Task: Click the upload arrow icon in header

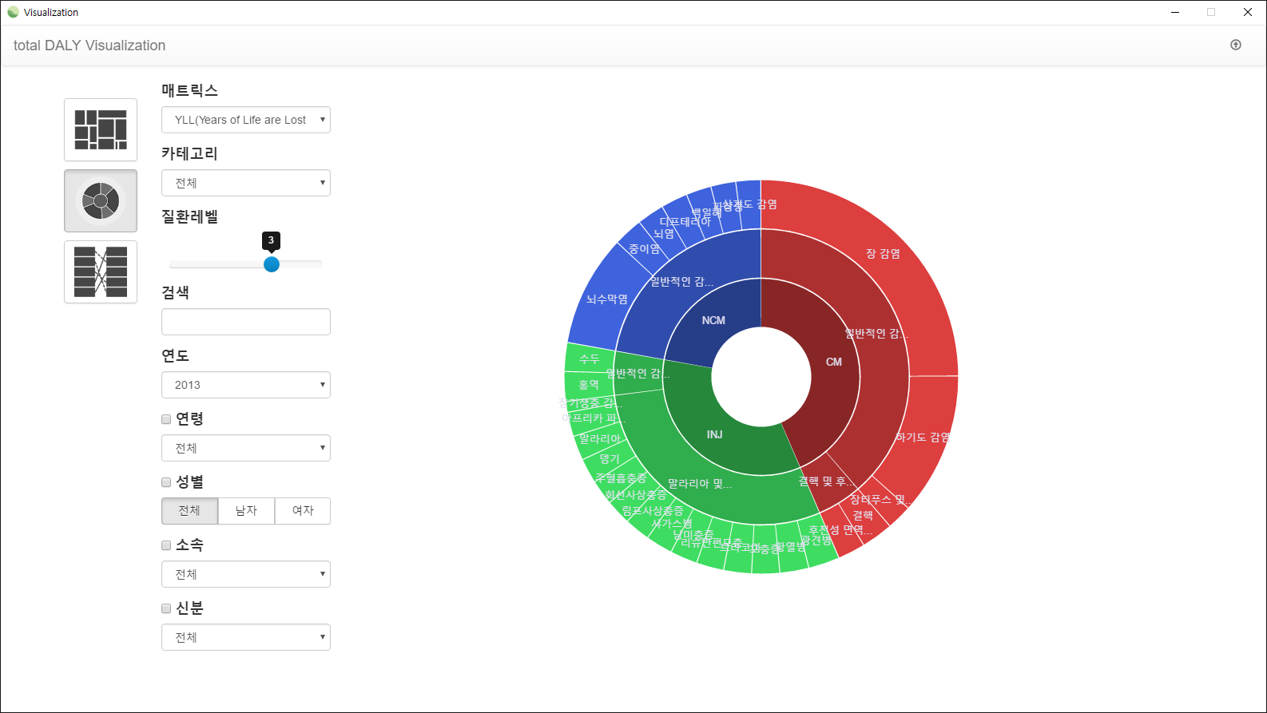Action: [x=1236, y=46]
